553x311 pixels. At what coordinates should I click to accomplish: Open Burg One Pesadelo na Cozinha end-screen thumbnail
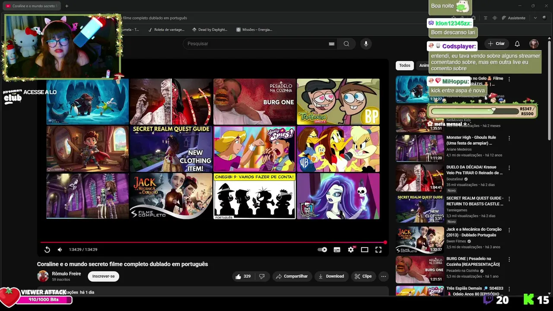[x=254, y=102]
